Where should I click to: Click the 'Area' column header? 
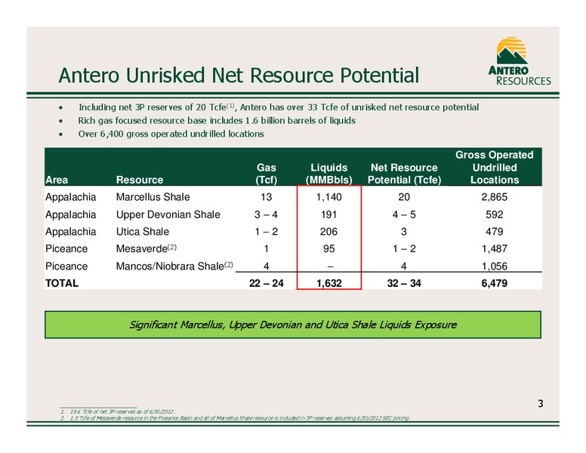click(57, 180)
